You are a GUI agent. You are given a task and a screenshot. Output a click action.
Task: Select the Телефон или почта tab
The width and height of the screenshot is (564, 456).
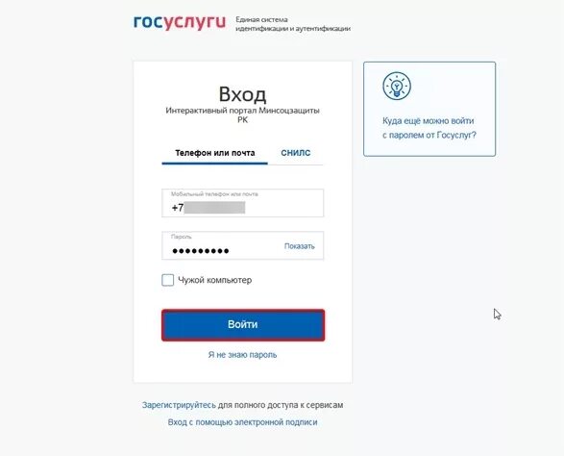pos(214,153)
